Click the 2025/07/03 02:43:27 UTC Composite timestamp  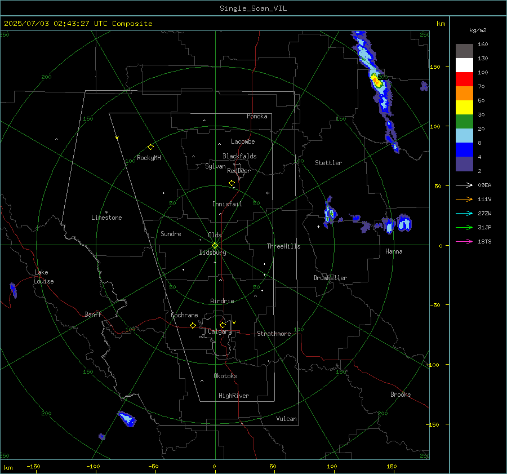click(78, 24)
